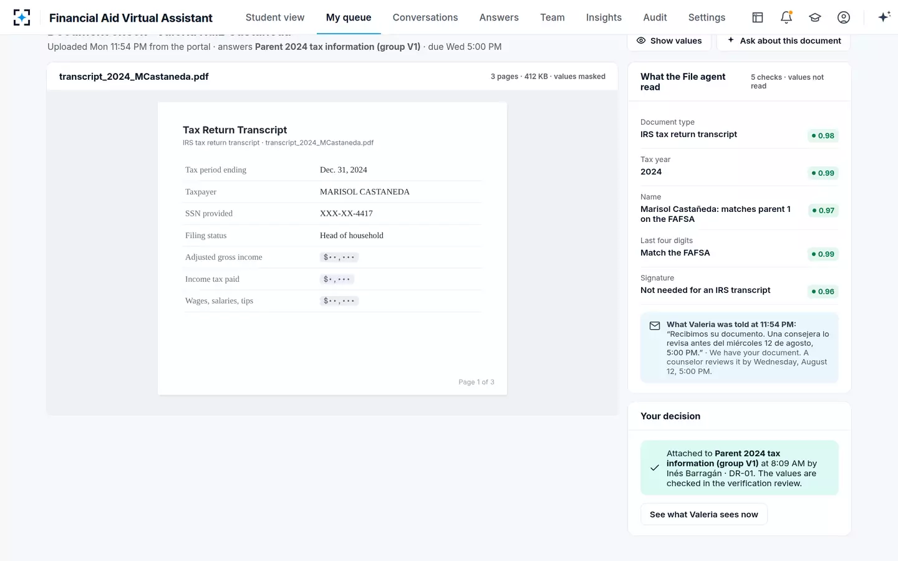Click 'IRS tax return transcript' document type value
The height and width of the screenshot is (561, 898).
[x=688, y=135]
